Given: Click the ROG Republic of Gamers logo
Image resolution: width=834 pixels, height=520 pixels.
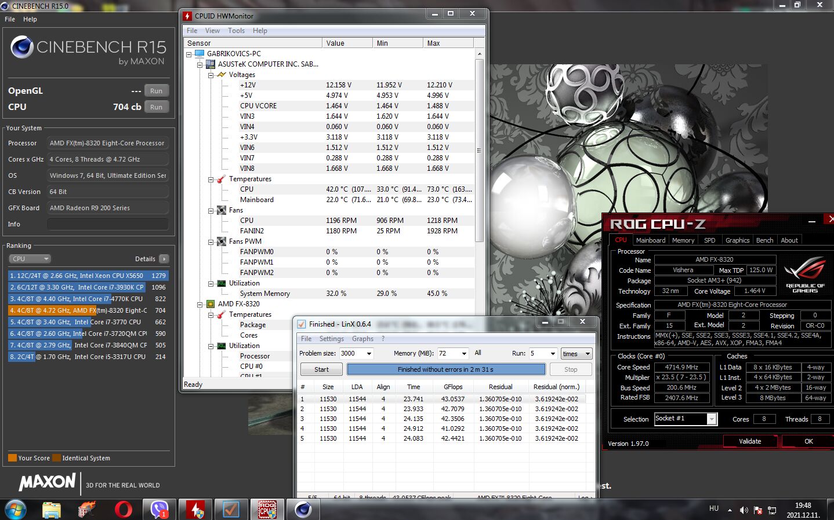Looking at the screenshot, I should coord(805,274).
